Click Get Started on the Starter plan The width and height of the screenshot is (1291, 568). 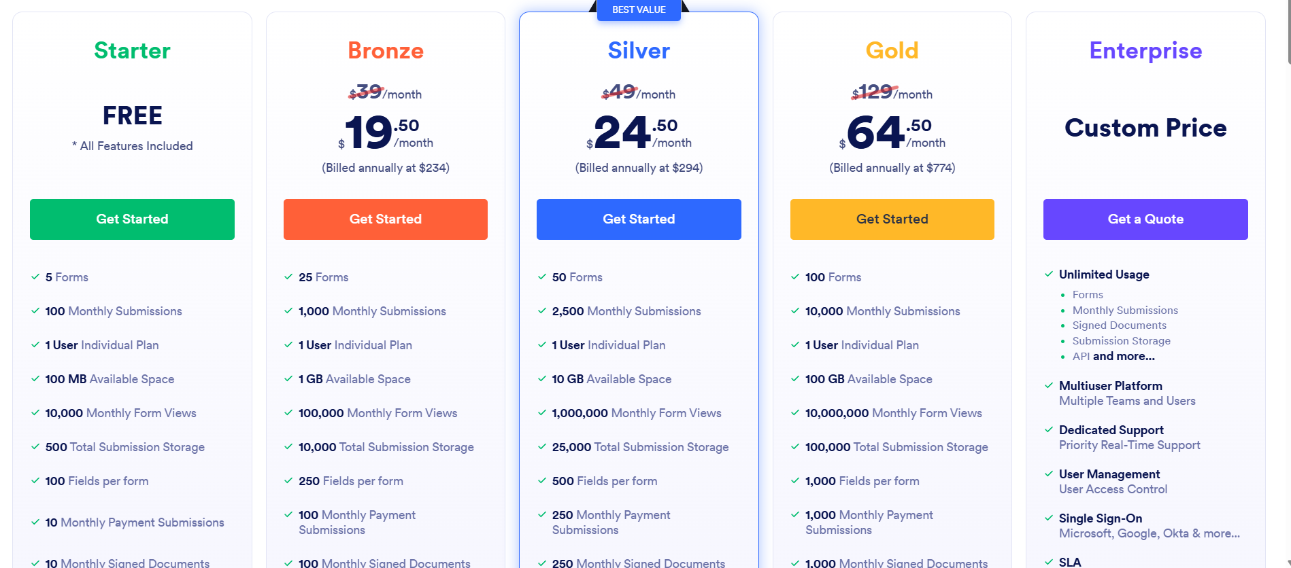(x=132, y=219)
